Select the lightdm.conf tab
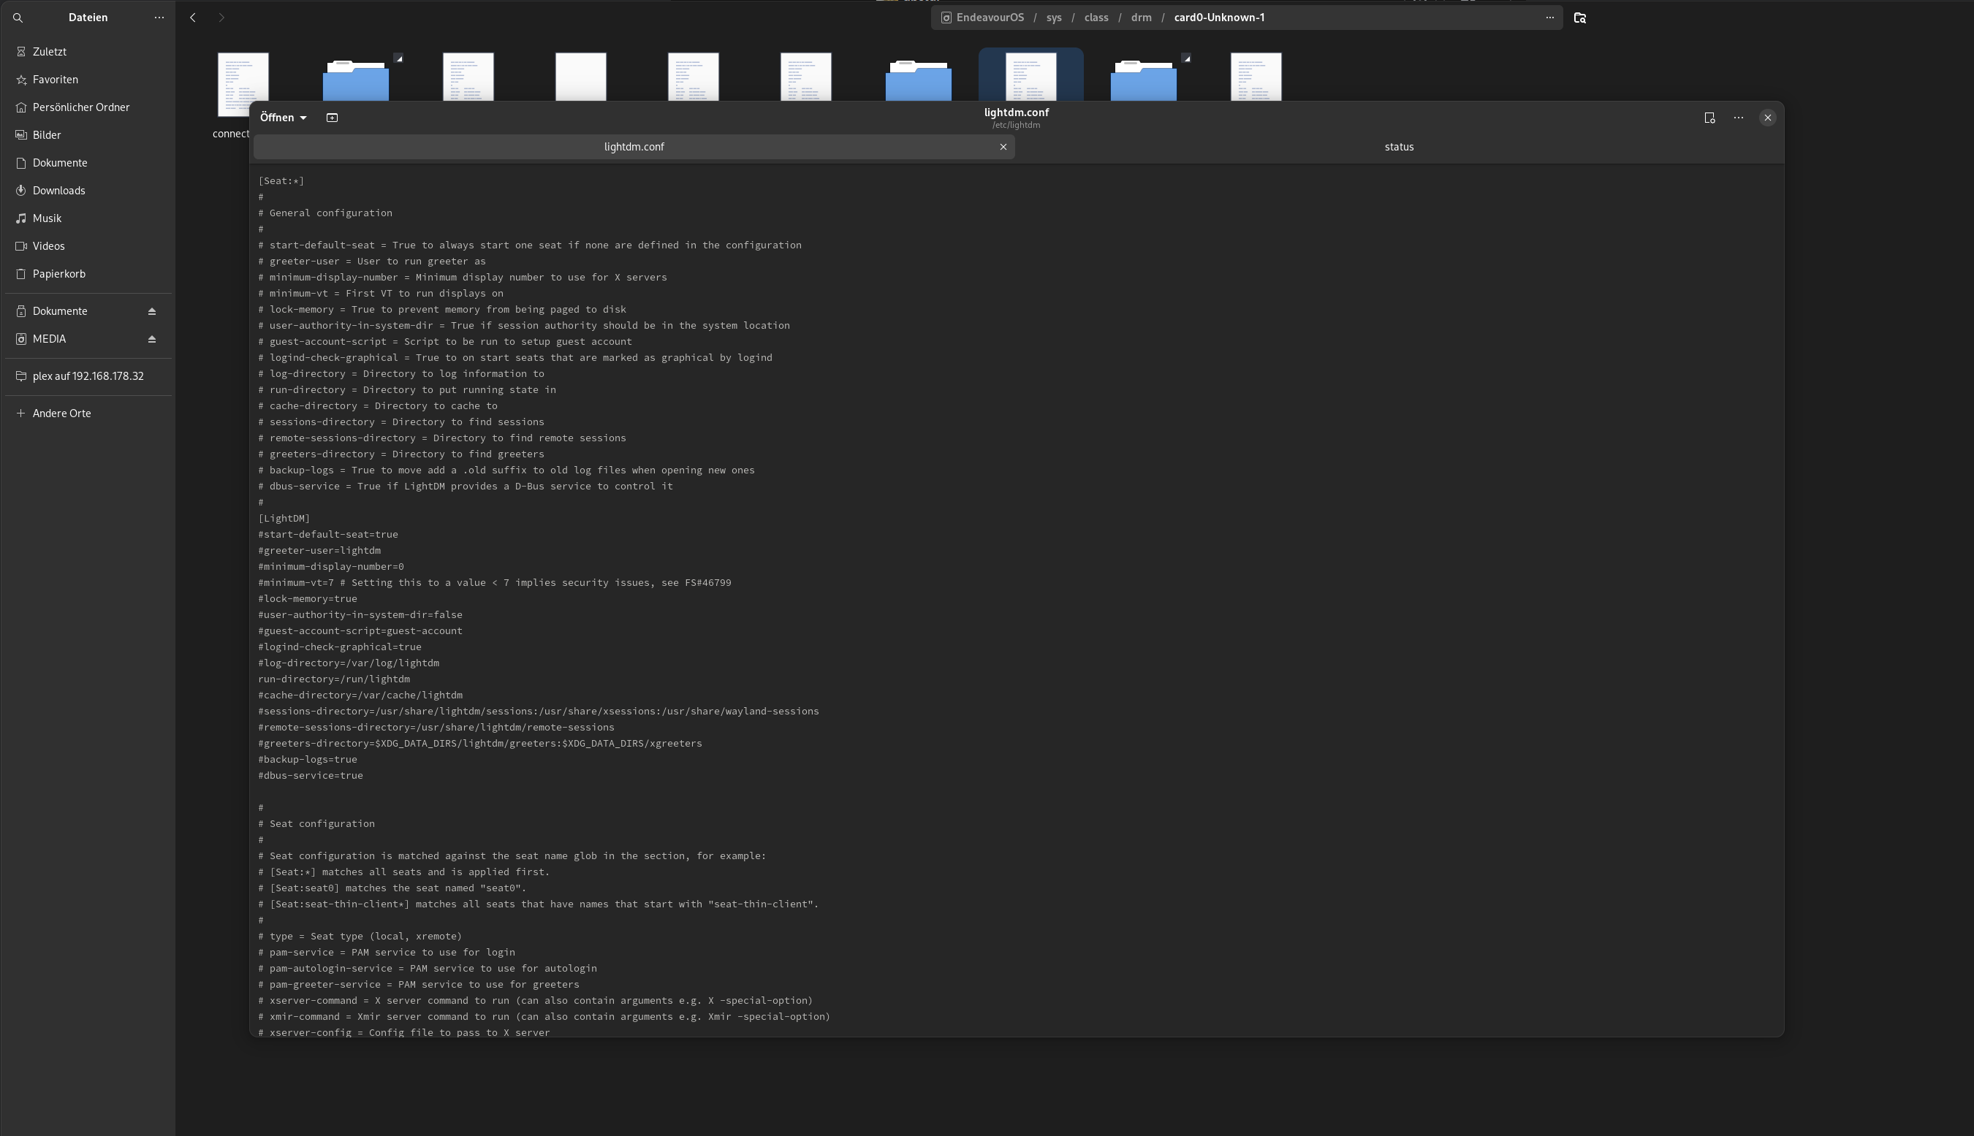1974x1136 pixels. (633, 147)
